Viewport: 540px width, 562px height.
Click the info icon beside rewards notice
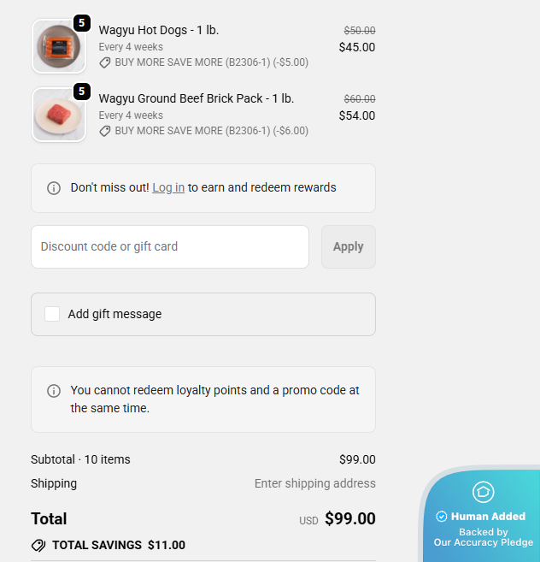[x=54, y=188]
